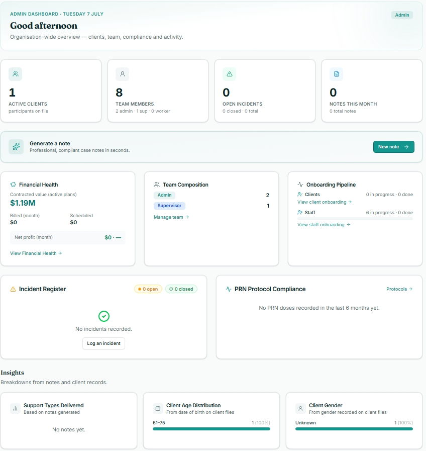Click the people icon beside Team Composition

point(157,185)
